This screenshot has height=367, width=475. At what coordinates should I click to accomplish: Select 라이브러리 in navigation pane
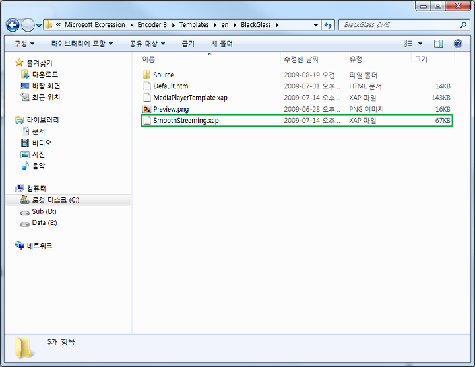[x=43, y=120]
